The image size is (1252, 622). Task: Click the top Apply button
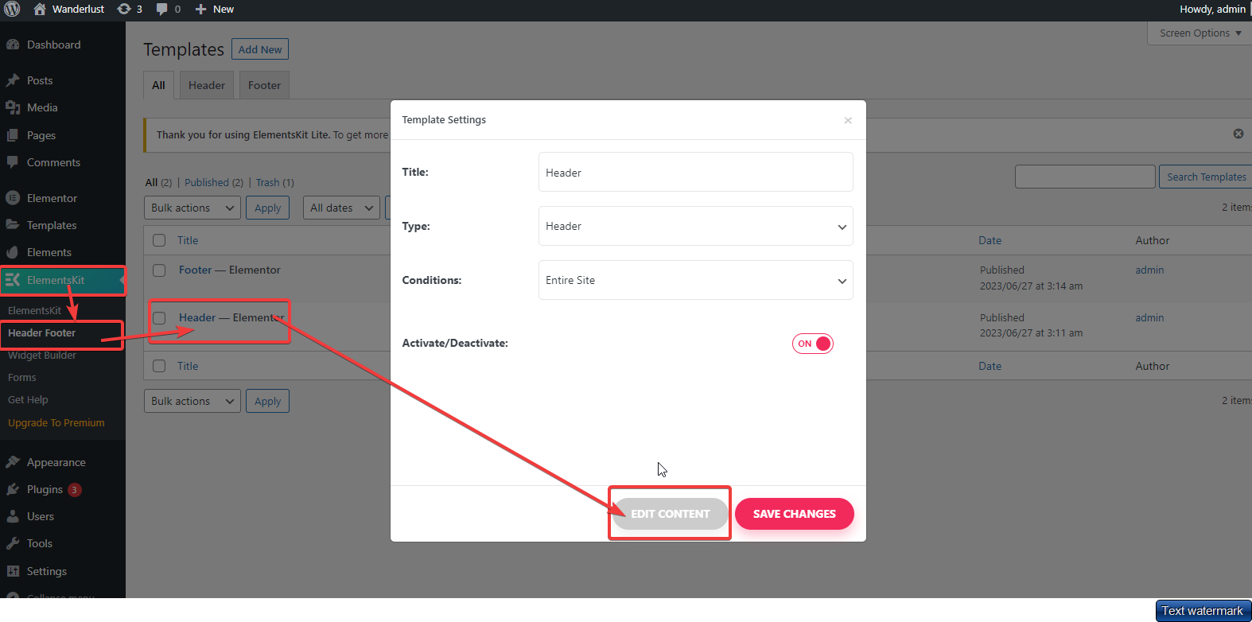[x=268, y=208]
